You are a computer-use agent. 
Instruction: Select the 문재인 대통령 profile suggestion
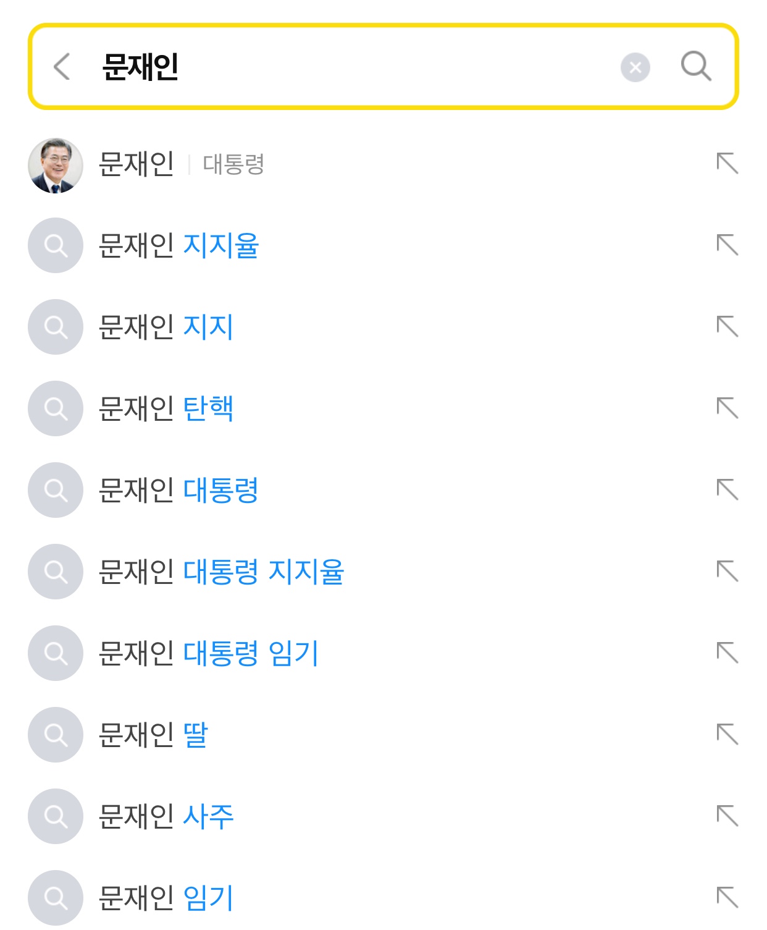[182, 164]
